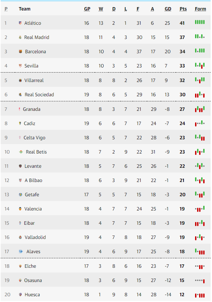Click the Valencia club crest icon

[x=20, y=209]
